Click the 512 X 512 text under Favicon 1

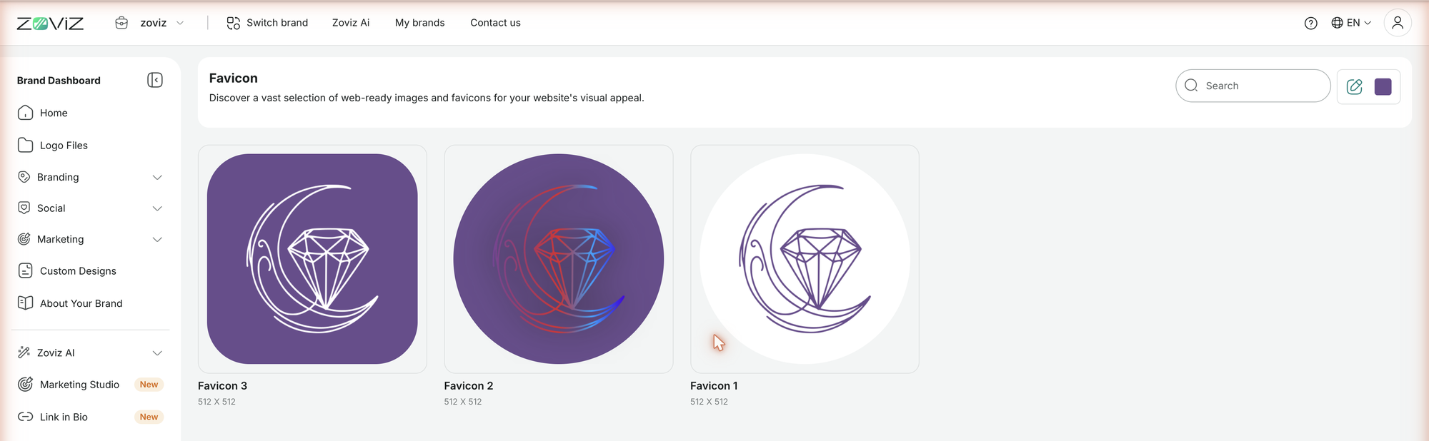tap(709, 402)
